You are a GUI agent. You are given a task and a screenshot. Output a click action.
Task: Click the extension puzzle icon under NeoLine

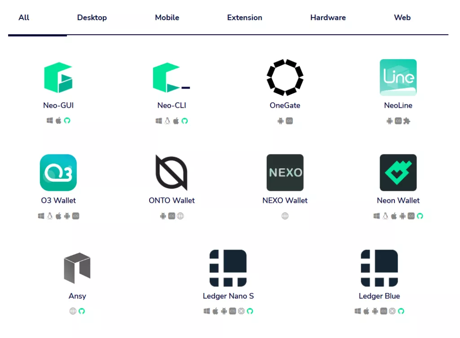(x=407, y=121)
